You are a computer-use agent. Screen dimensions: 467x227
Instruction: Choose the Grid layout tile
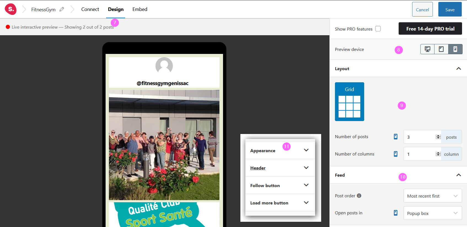pyautogui.click(x=350, y=102)
